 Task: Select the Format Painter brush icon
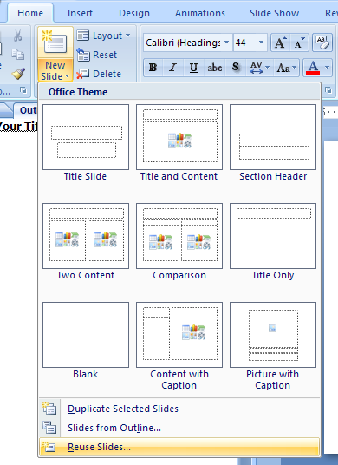18,73
